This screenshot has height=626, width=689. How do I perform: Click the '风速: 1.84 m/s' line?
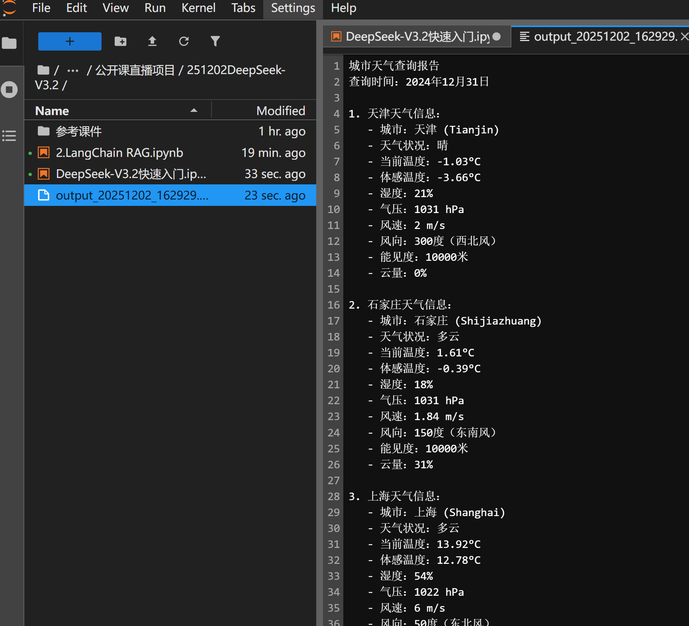416,416
